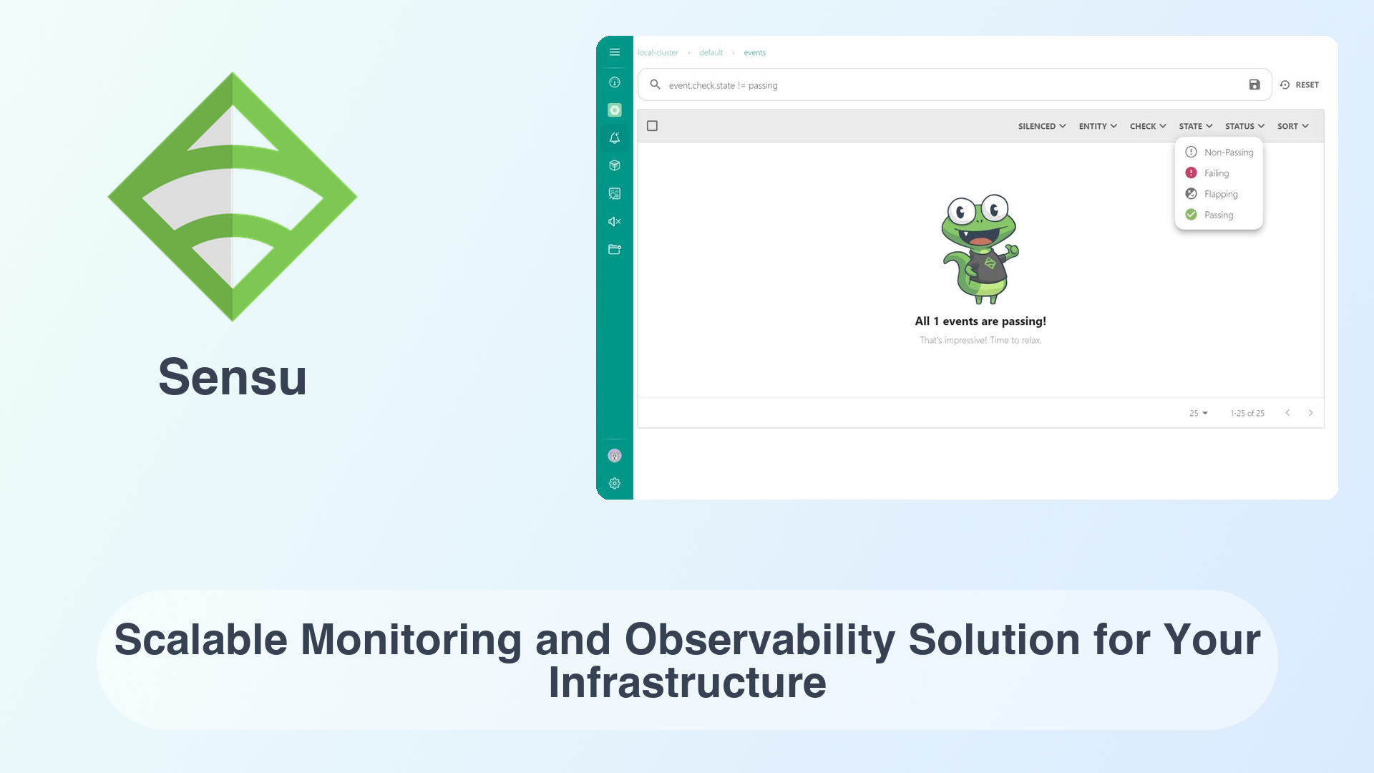Click the Alerts bell icon in sidebar
1374x773 pixels.
614,138
